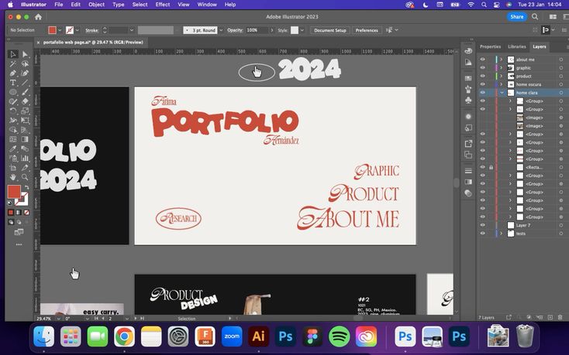The image size is (569, 355).
Task: Hide the 'about me' layer
Action: pyautogui.click(x=482, y=60)
